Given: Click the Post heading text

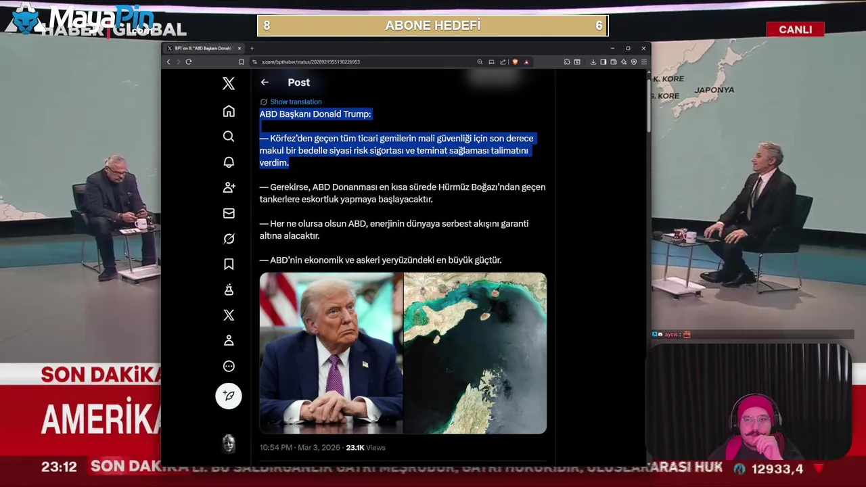Looking at the screenshot, I should point(298,83).
